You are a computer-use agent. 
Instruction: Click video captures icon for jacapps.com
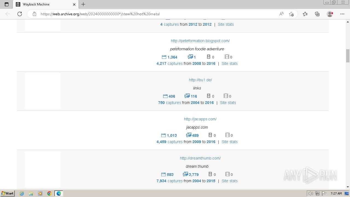pos(227,135)
